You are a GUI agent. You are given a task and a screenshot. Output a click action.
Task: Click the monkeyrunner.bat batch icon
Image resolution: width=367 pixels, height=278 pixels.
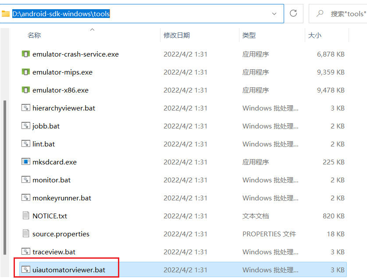26,198
